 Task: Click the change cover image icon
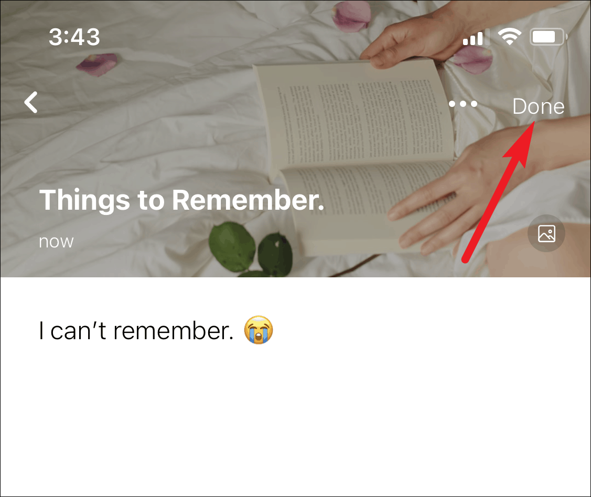(x=546, y=233)
